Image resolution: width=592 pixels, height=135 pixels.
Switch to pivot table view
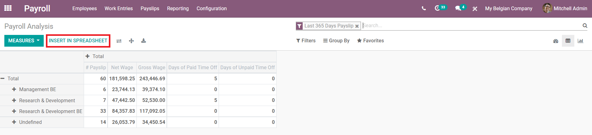(568, 41)
